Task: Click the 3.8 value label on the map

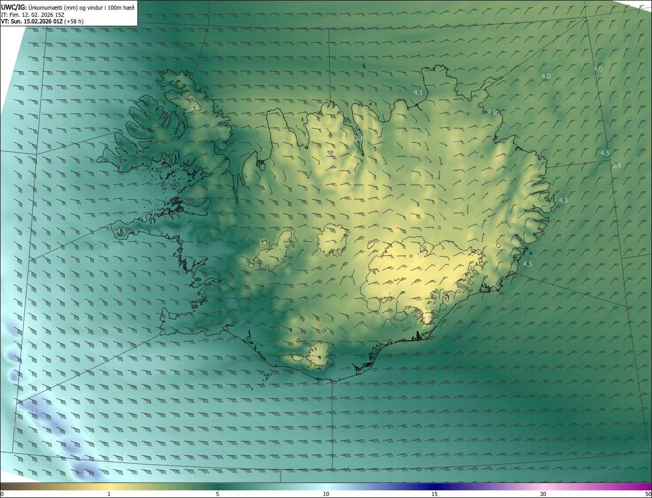Action: pyautogui.click(x=359, y=139)
